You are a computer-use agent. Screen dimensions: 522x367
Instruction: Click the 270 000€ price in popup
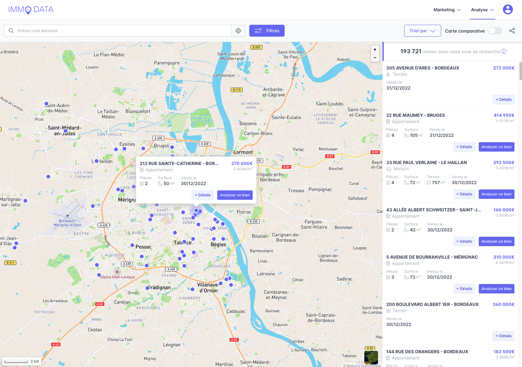pos(242,163)
